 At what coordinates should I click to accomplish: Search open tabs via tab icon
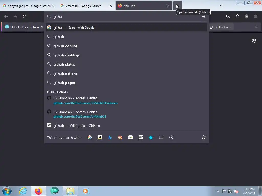(161, 137)
